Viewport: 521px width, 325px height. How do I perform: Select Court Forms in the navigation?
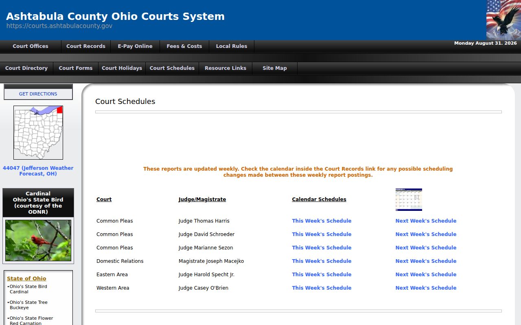pos(76,68)
